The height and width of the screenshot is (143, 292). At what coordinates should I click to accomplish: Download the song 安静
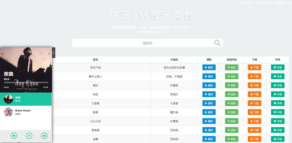click(254, 139)
